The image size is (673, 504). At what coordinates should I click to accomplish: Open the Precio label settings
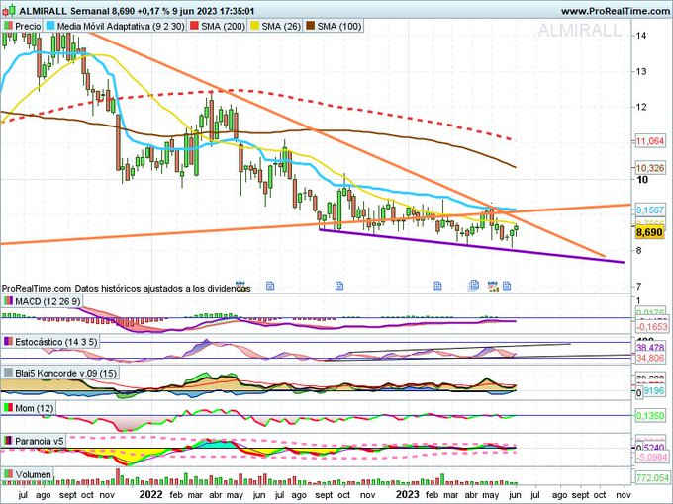pos(28,26)
